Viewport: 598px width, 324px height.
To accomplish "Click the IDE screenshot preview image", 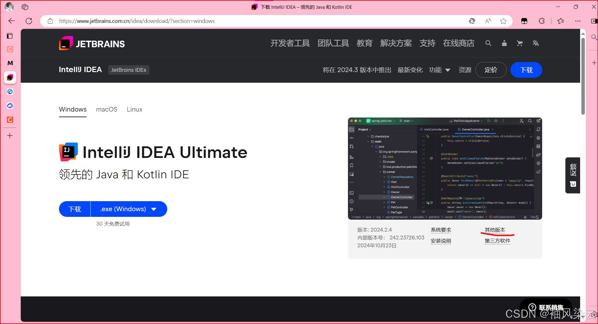I will click(445, 169).
